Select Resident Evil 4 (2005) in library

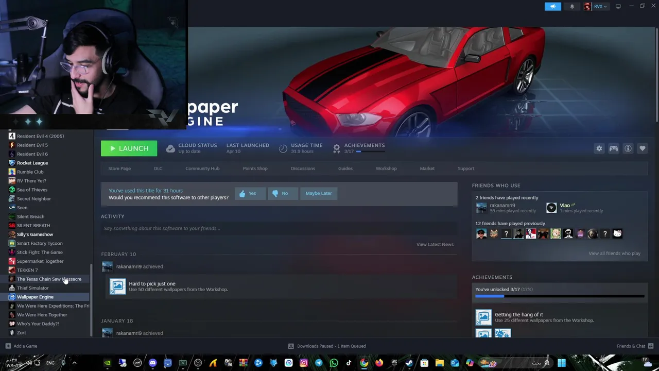click(40, 136)
